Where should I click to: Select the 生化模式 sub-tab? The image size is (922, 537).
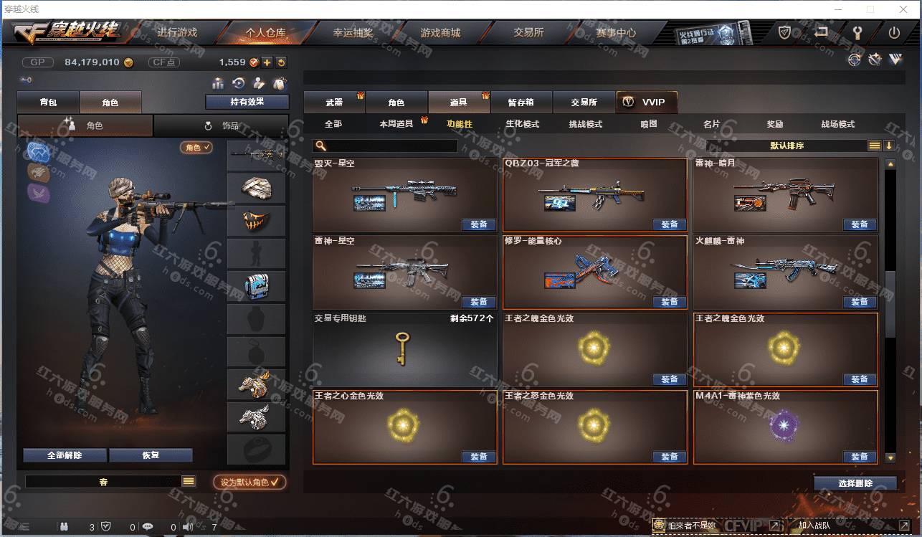click(522, 124)
